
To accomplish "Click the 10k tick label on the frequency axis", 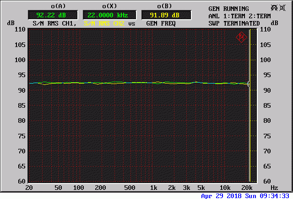I will point(225,188).
